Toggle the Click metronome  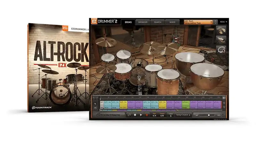(x=171, y=115)
